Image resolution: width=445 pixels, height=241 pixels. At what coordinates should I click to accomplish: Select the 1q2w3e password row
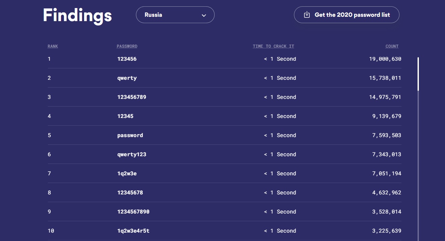coord(127,174)
